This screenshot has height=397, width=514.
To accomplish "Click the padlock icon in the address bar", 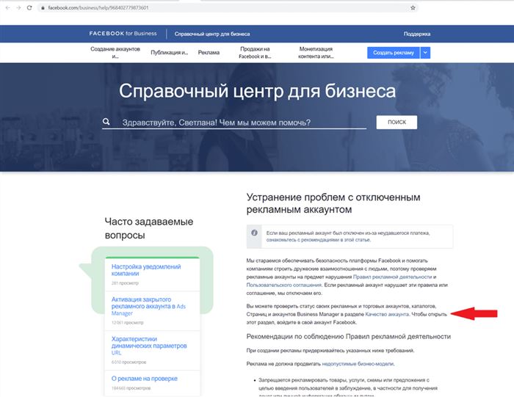I will click(x=43, y=7).
